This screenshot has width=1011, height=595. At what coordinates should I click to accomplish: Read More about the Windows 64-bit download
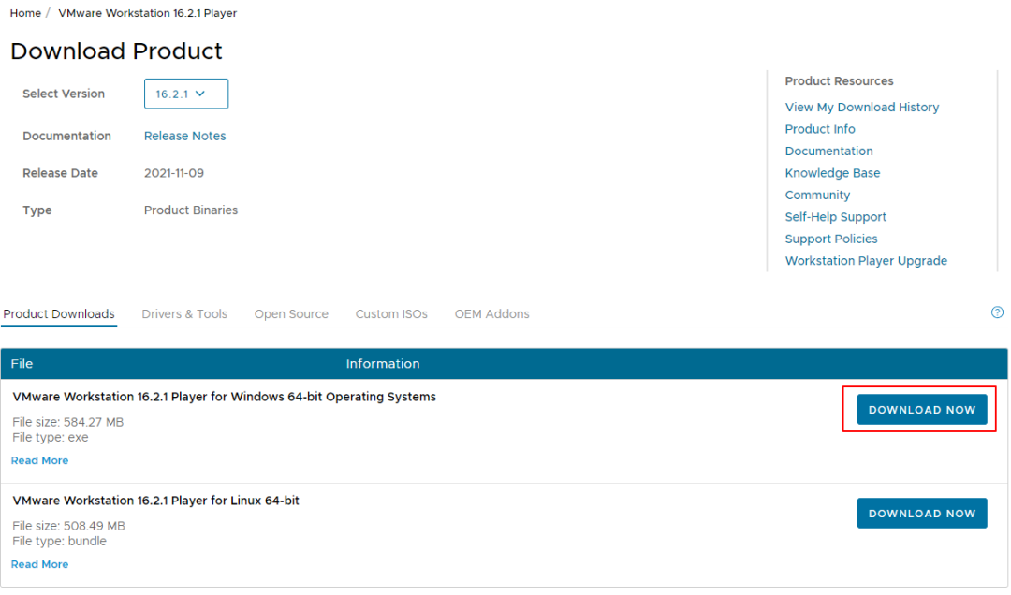click(39, 460)
